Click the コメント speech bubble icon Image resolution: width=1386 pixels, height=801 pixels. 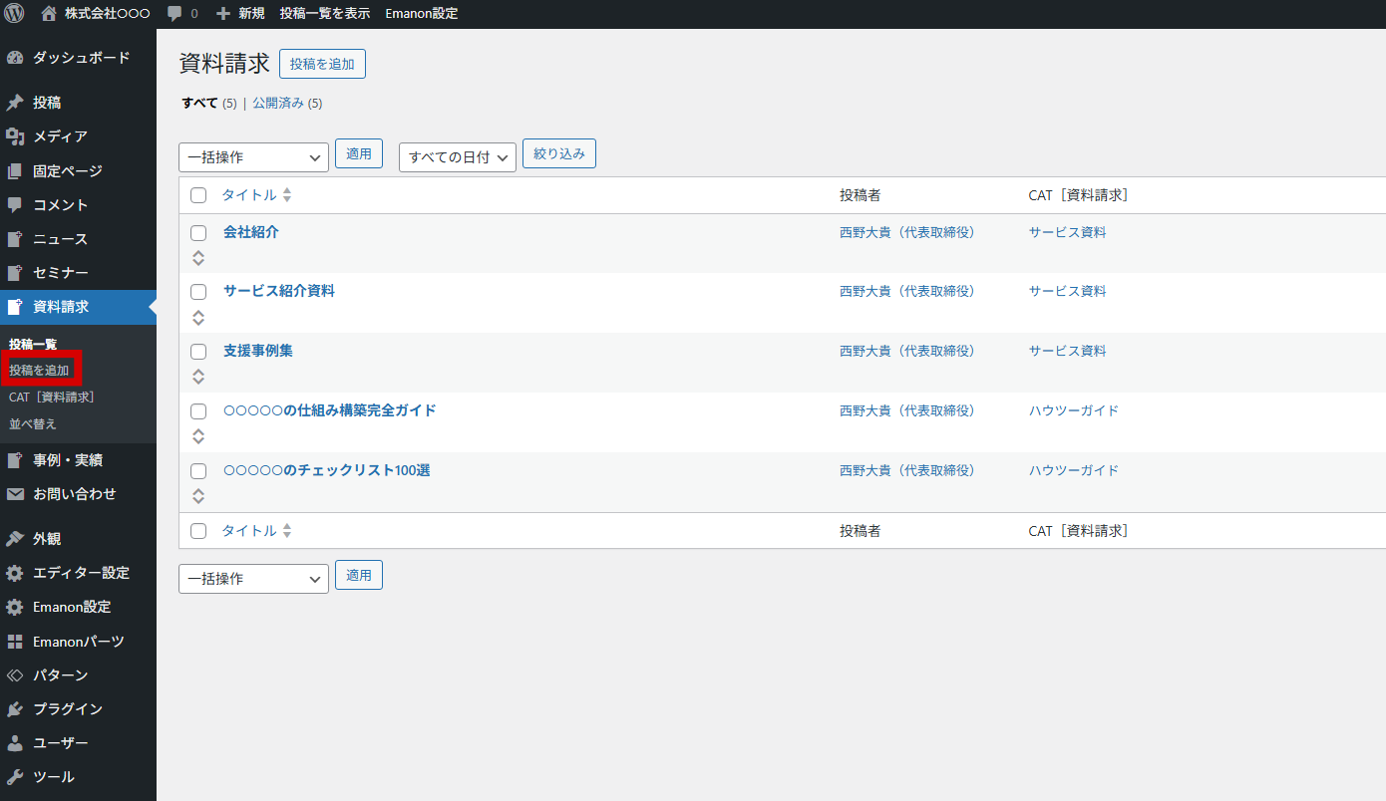[15, 205]
